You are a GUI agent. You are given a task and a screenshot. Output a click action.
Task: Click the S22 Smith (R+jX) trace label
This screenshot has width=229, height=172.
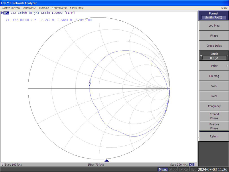(25, 13)
